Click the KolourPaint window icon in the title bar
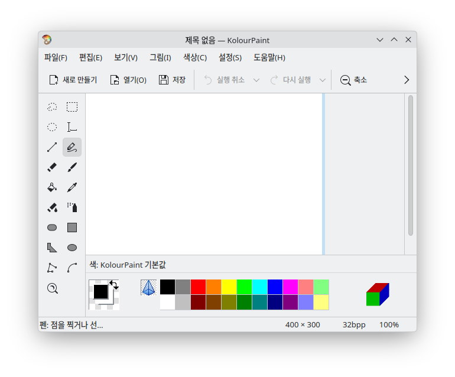455x377 pixels. [x=47, y=40]
